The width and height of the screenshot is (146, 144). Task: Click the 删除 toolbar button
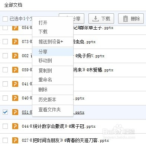point(131,19)
